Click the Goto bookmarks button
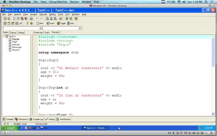Screen dimensions: 217x136 [x=71, y=23]
